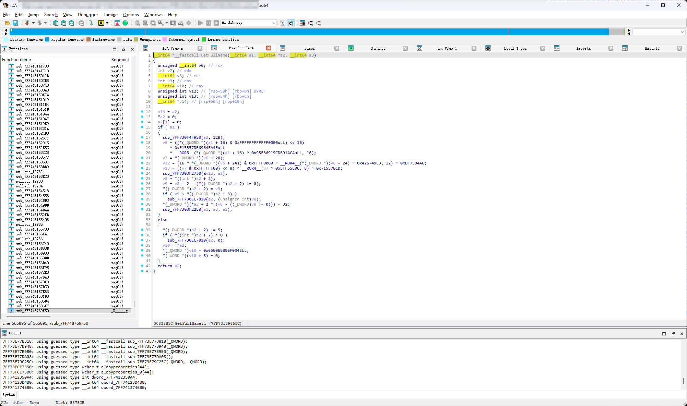The width and height of the screenshot is (687, 406).
Task: Open the No debugger dropdown
Action: point(248,23)
